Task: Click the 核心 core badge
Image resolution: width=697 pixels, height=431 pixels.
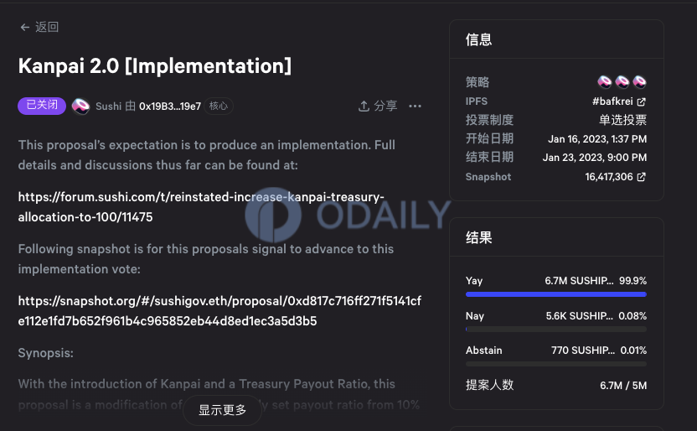Action: click(219, 106)
